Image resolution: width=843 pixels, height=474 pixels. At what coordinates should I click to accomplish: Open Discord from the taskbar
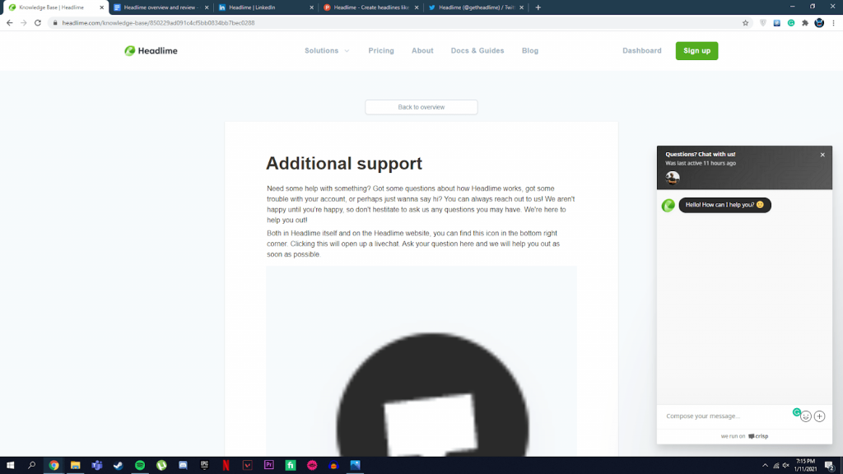pos(183,466)
